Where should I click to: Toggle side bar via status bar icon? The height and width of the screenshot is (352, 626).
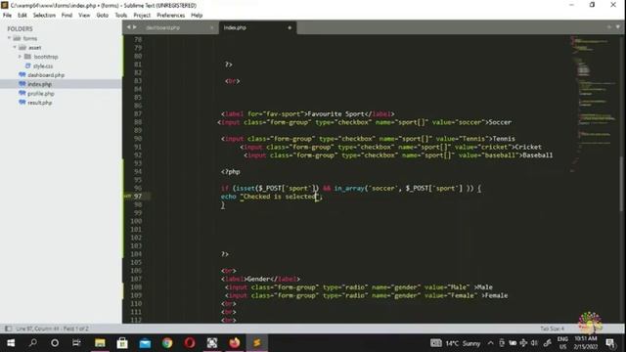[8, 329]
